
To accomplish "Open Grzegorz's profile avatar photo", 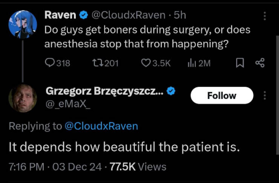I will (23, 98).
